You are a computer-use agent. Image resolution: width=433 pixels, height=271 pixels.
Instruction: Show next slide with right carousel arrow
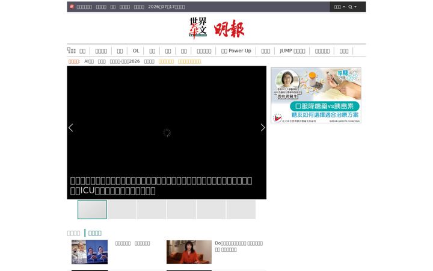(263, 128)
